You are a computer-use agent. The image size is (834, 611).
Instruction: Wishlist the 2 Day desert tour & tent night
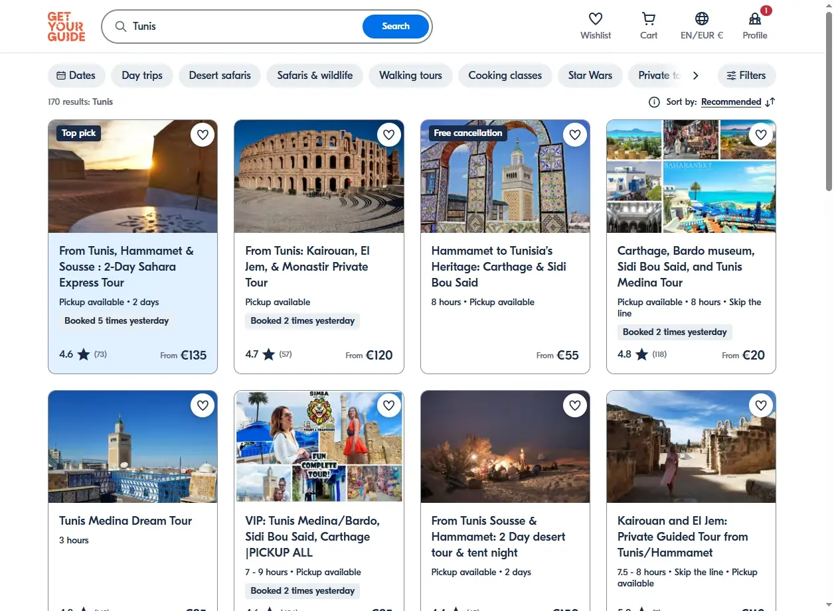coord(575,405)
